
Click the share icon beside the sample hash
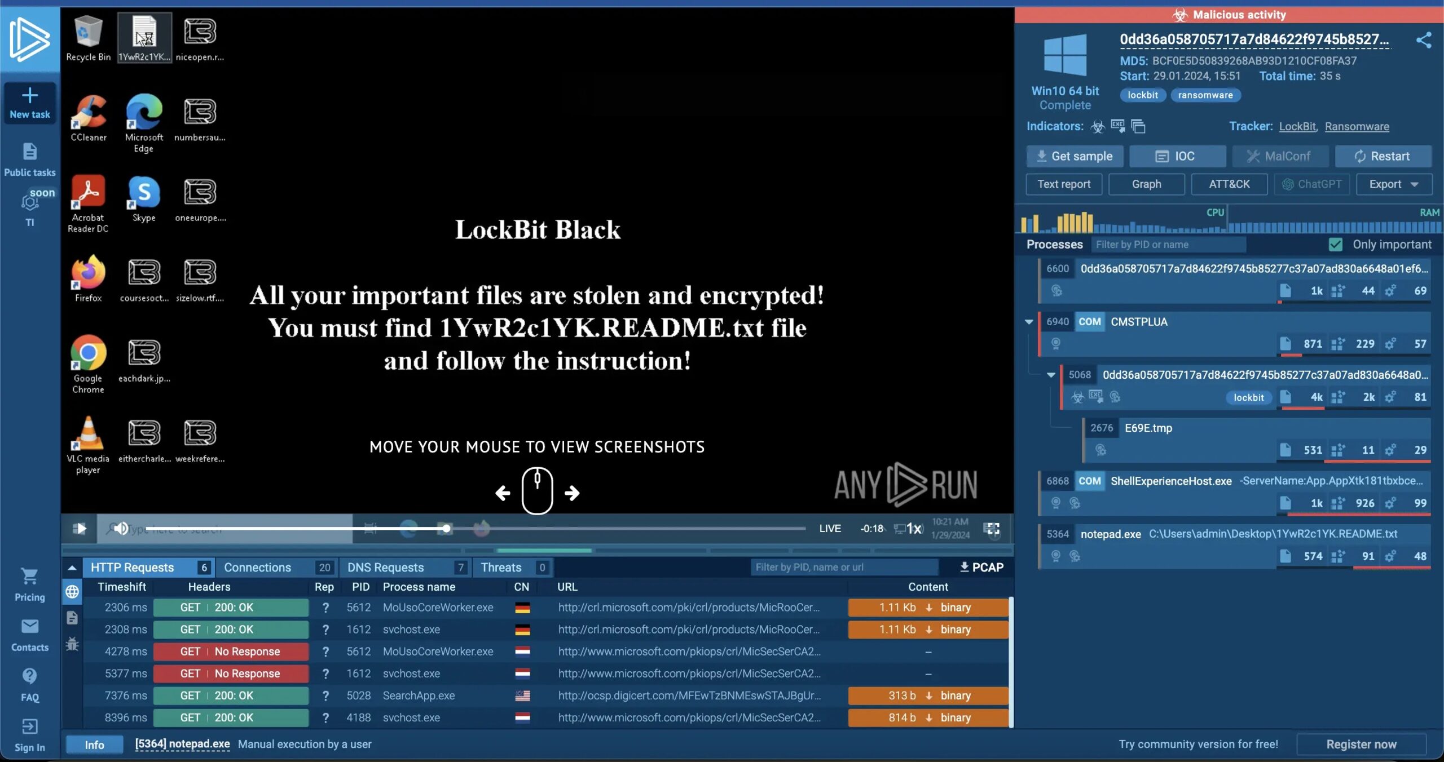(x=1423, y=40)
